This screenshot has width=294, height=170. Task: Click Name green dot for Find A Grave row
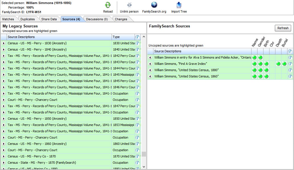(254, 64)
